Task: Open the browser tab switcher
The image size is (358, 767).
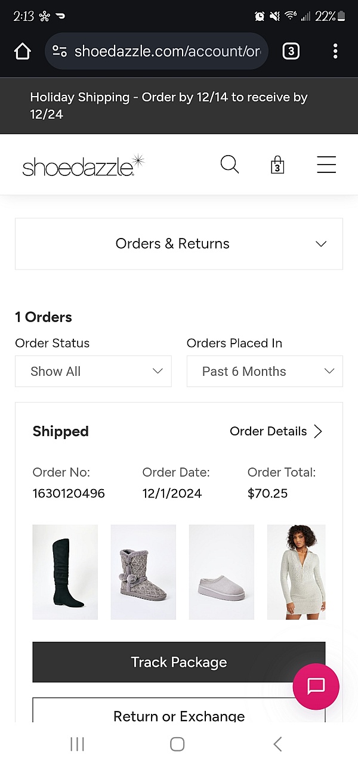Action: click(291, 51)
